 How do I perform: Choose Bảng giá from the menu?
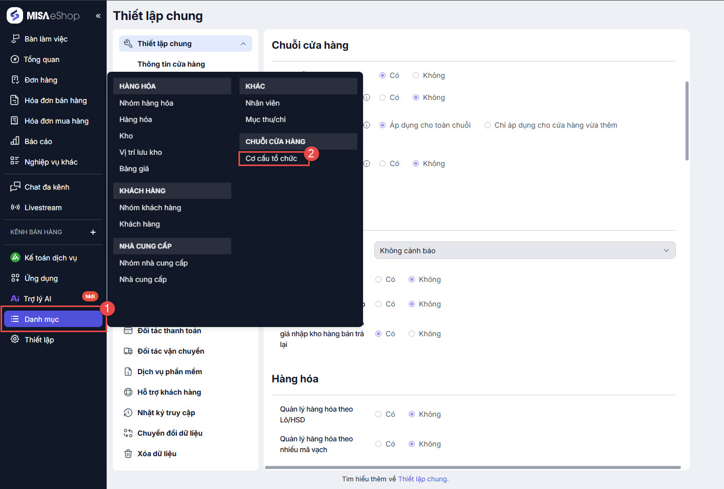(134, 169)
